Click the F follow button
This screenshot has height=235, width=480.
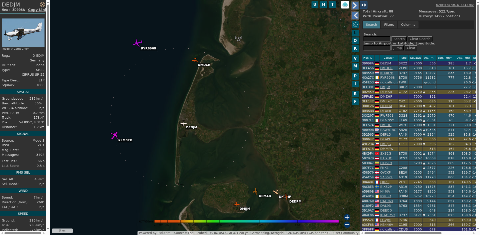(355, 102)
